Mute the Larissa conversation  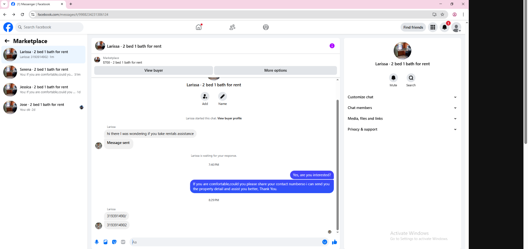pyautogui.click(x=393, y=78)
